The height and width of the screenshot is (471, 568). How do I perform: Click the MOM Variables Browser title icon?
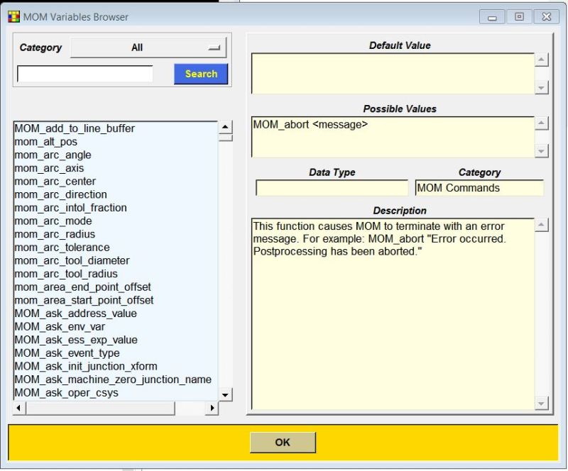[13, 16]
